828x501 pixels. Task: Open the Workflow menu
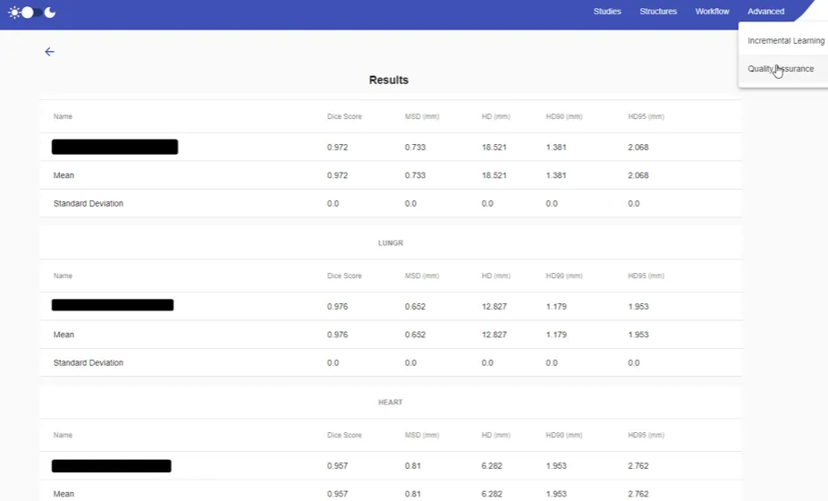point(712,11)
